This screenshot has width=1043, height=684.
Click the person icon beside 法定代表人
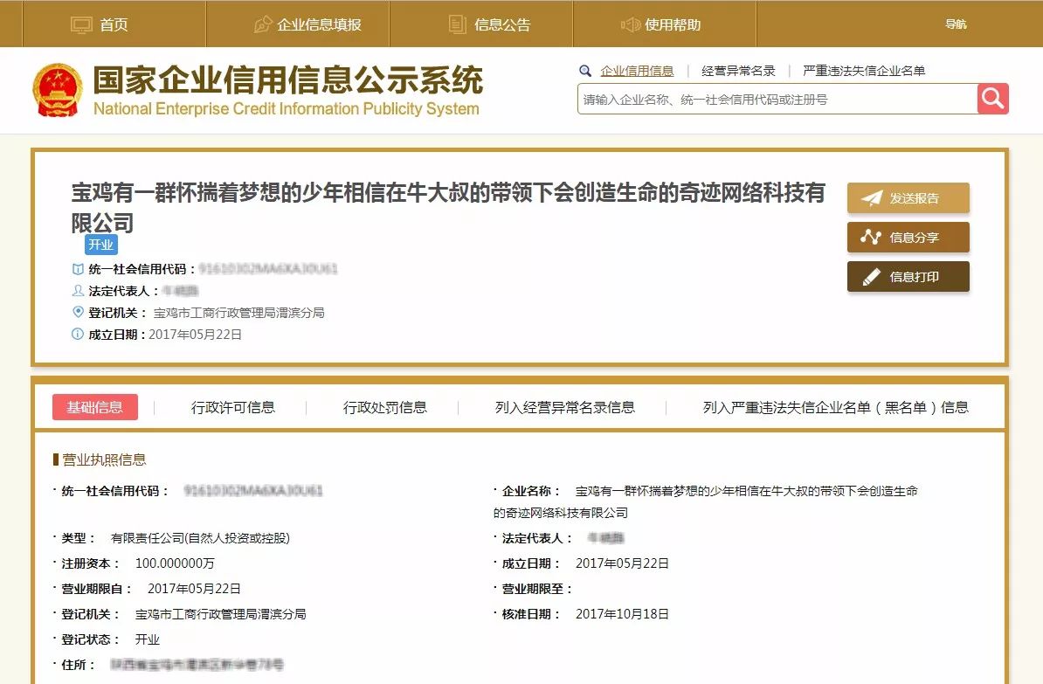78,291
